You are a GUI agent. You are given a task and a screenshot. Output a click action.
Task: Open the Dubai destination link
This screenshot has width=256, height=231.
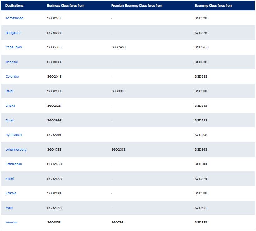10,121
